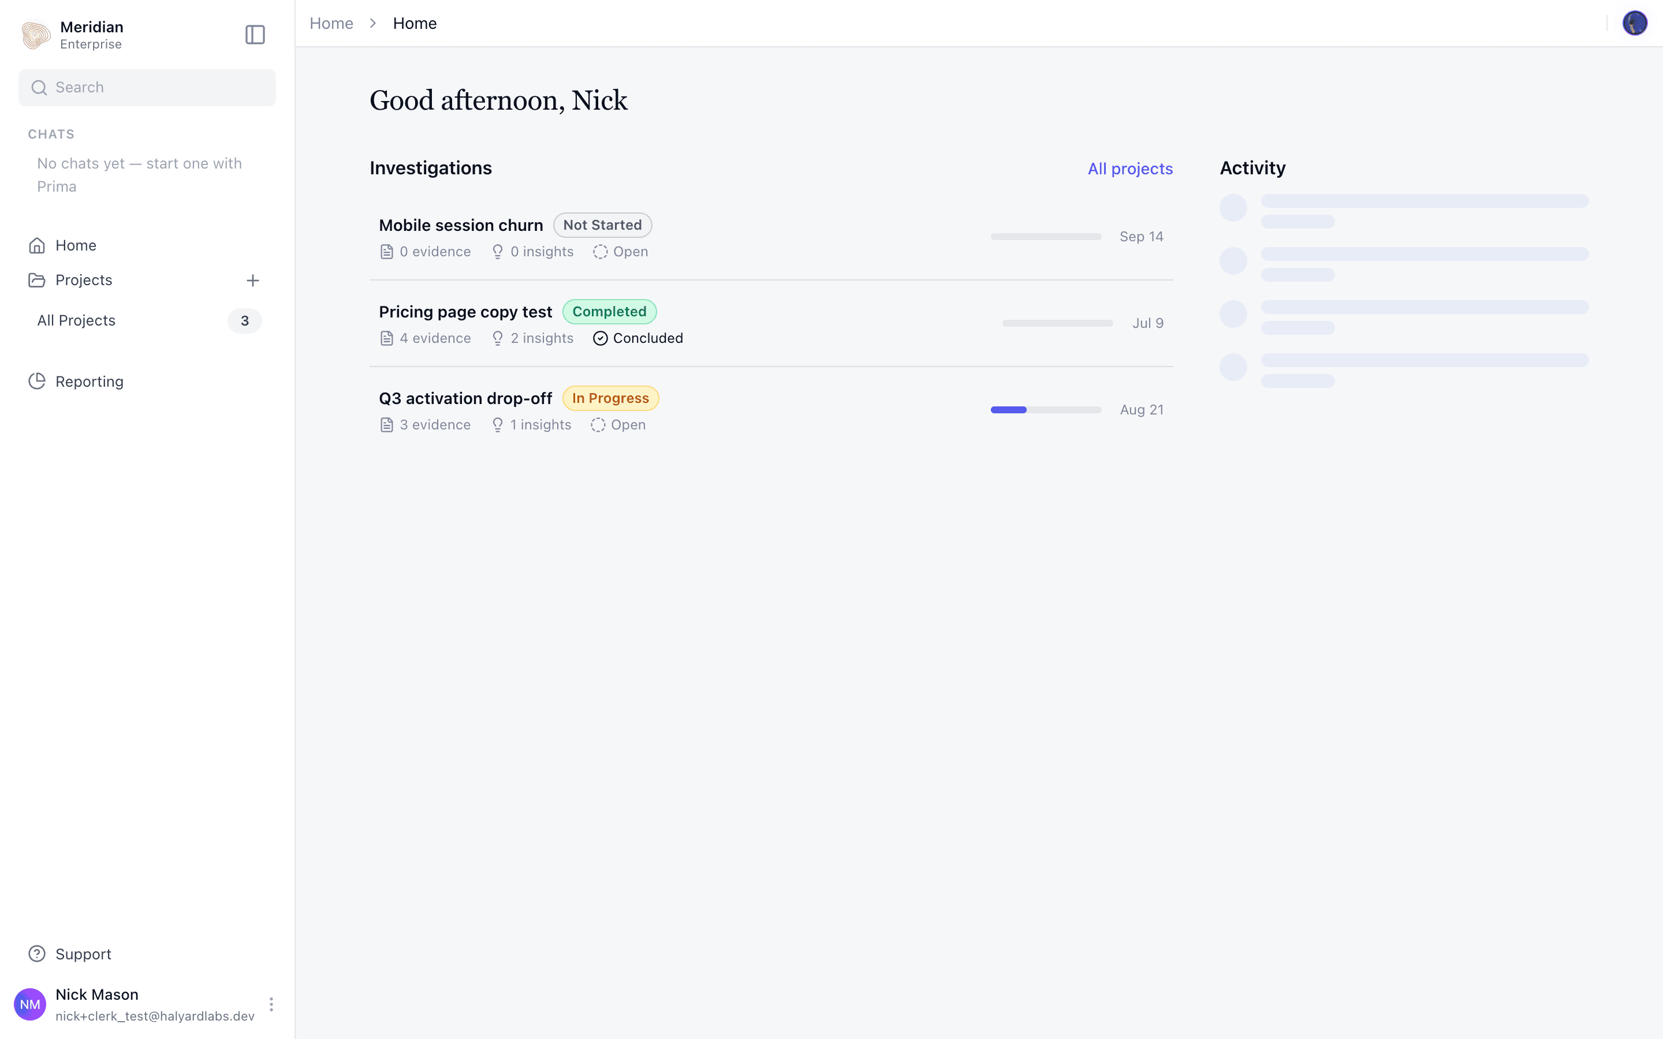Click the insights bulb icon for Mobile session churn

498,252
